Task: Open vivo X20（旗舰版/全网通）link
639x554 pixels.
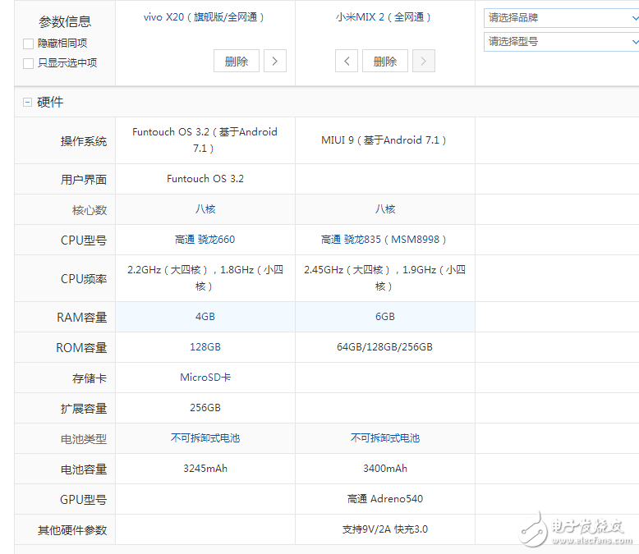Action: click(x=204, y=17)
